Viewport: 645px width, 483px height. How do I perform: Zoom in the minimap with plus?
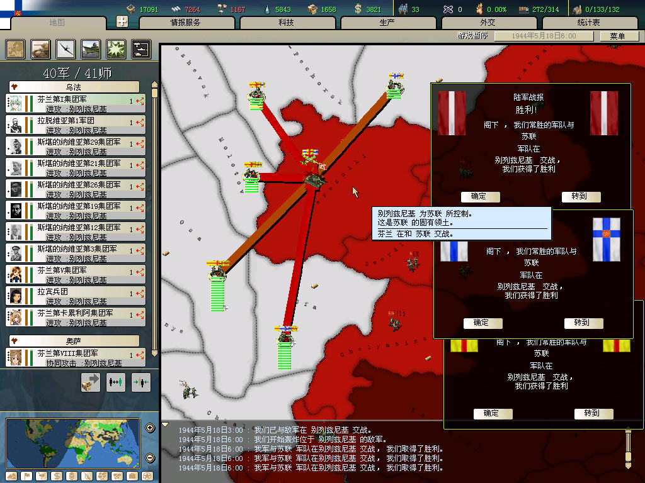tap(150, 428)
